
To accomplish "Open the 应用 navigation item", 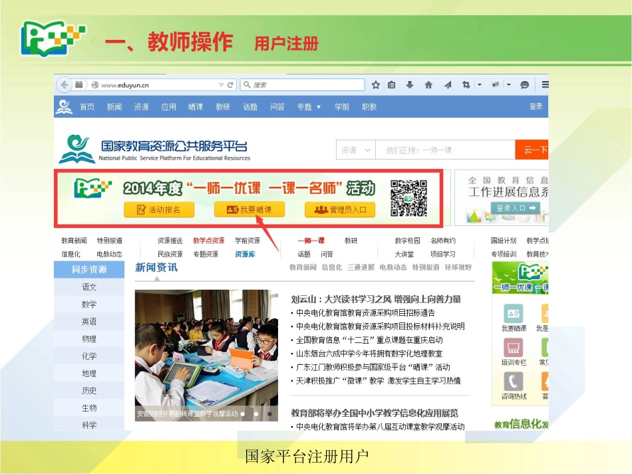I will 168,107.
